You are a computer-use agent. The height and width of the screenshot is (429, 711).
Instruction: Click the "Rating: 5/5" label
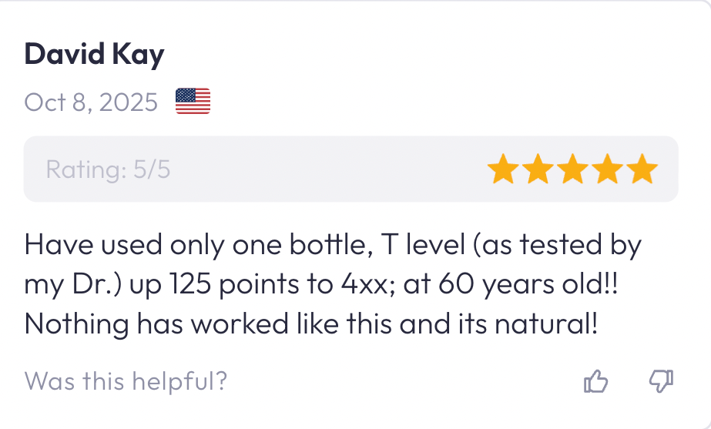[x=108, y=169]
